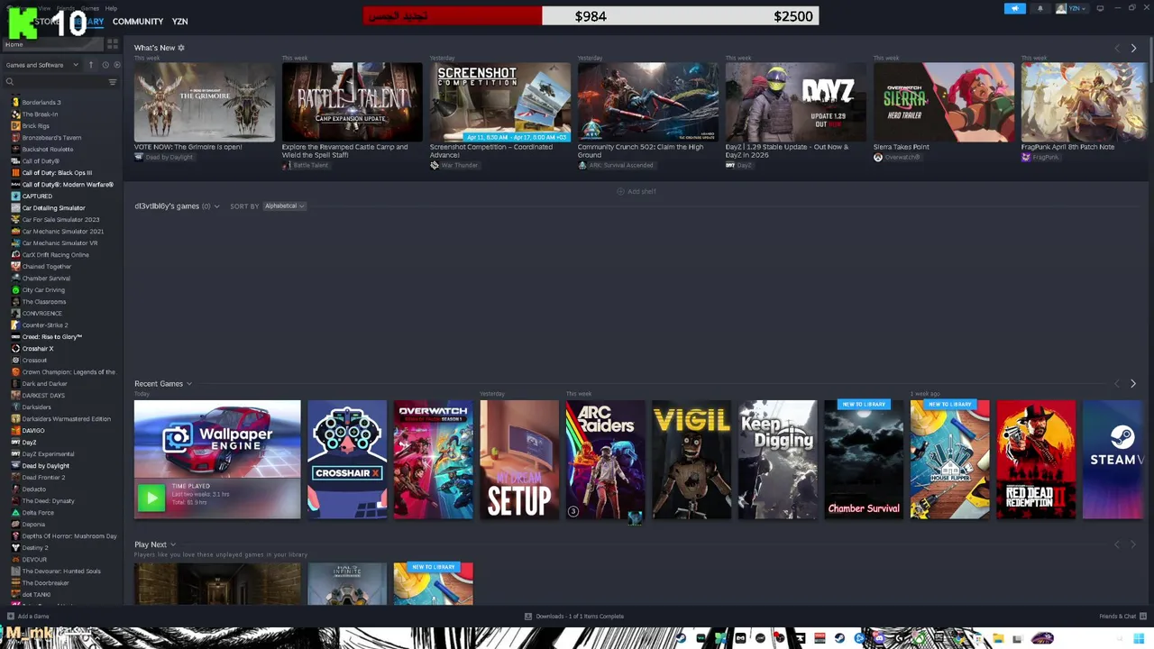This screenshot has width=1154, height=649.
Task: Open My Dream Setup cover
Action: coord(519,460)
